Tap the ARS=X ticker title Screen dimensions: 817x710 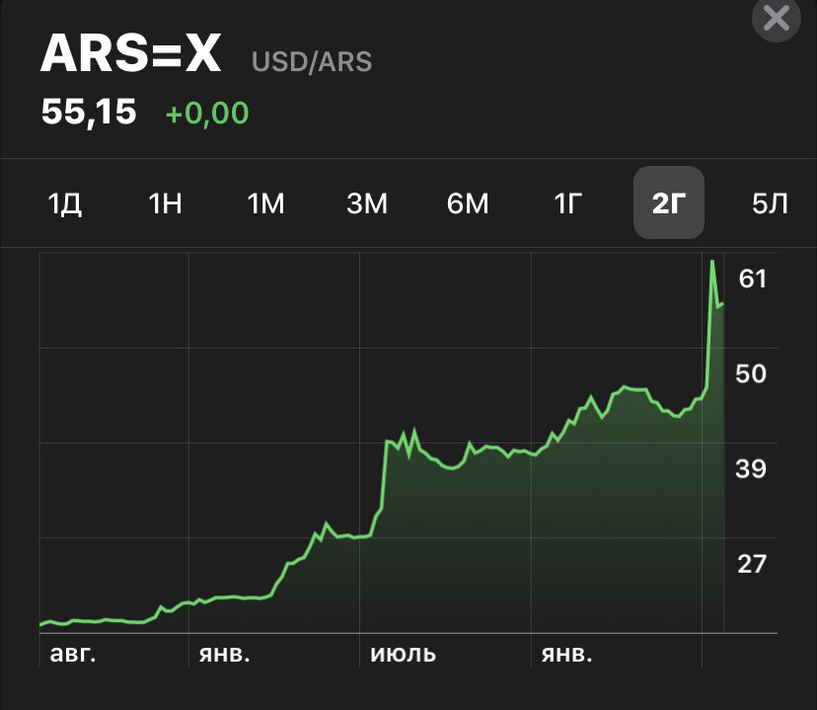[x=131, y=53]
